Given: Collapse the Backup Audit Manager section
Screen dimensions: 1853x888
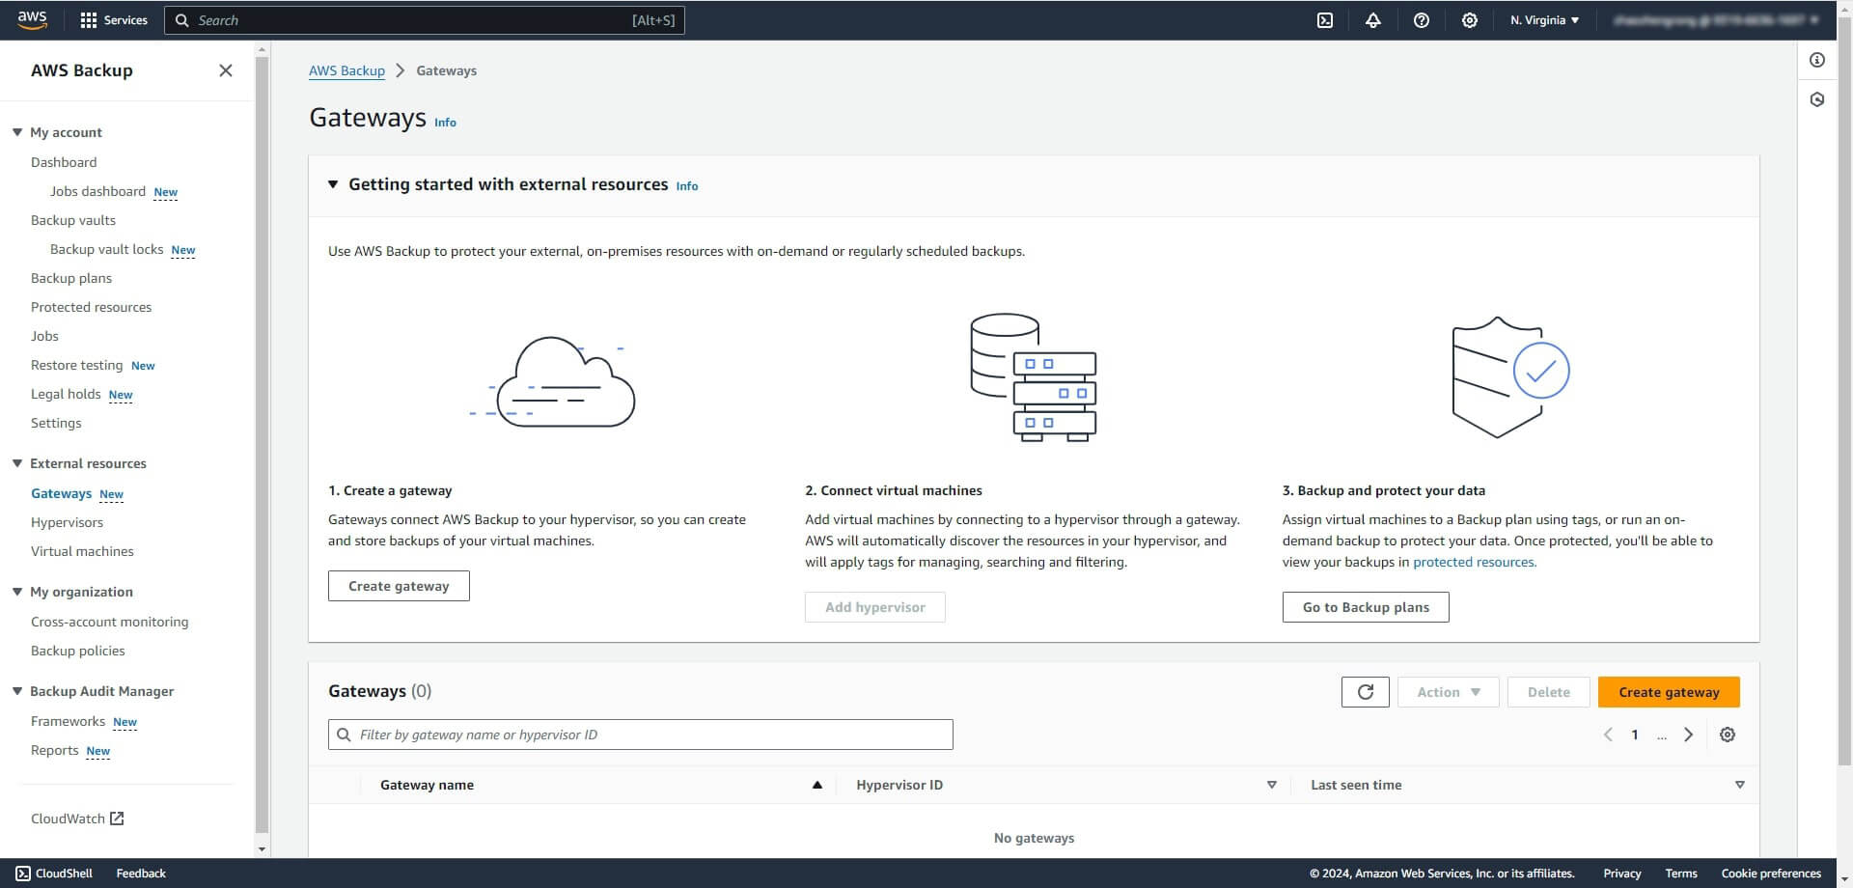Looking at the screenshot, I should pos(17,691).
